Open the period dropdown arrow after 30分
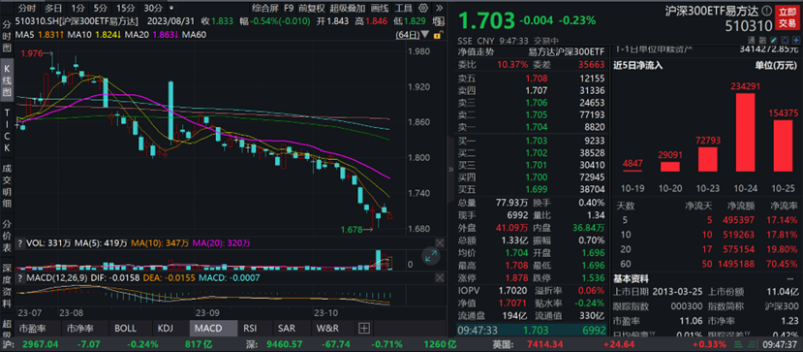803x352 pixels. coord(171,8)
